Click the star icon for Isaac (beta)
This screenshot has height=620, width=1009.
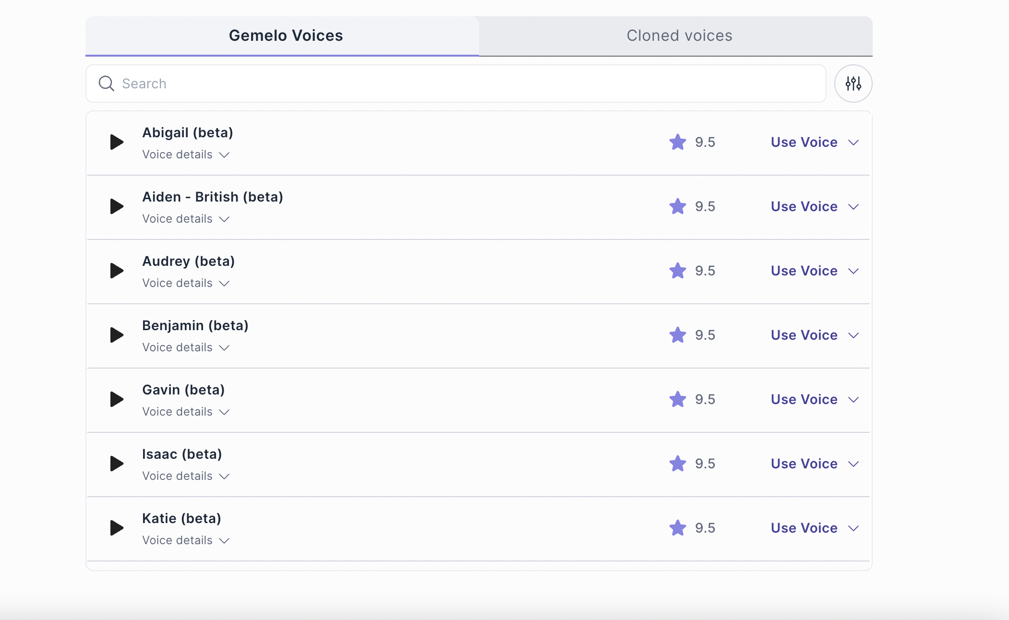point(677,464)
